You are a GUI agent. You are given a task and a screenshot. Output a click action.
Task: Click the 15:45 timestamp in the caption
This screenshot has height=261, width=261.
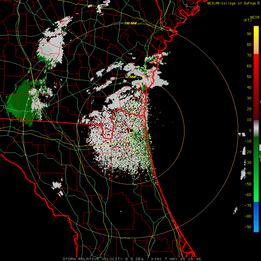(x=194, y=259)
